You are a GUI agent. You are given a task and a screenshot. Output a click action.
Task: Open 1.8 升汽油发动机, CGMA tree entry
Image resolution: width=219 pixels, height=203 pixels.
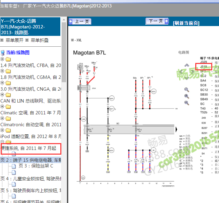[x=31, y=77]
